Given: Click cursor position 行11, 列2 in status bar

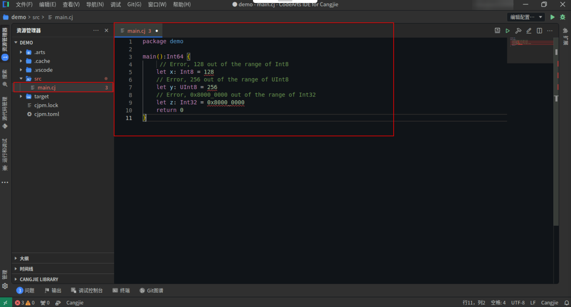Looking at the screenshot, I should [x=474, y=303].
